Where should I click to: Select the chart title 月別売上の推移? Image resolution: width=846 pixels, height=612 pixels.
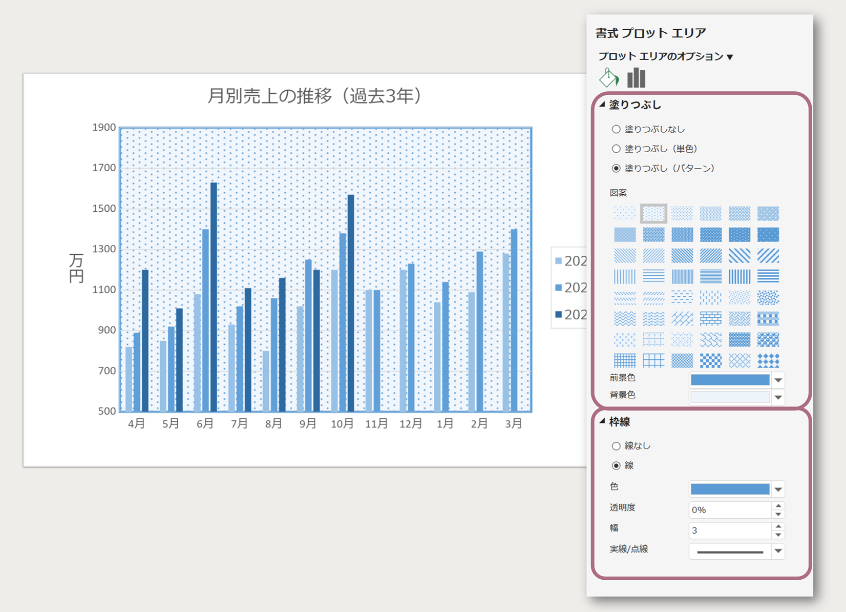315,95
